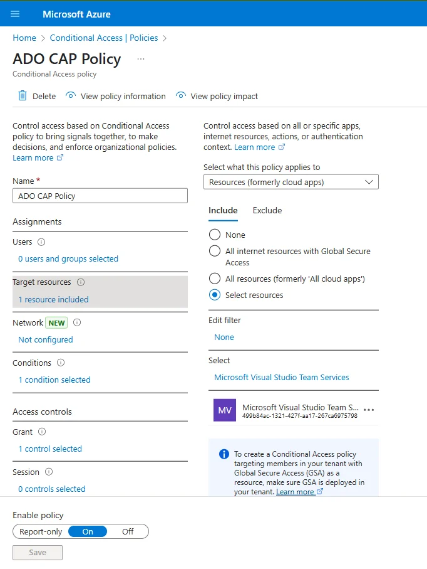The height and width of the screenshot is (569, 427).
Task: Set Enable policy to Off
Action: (x=128, y=531)
